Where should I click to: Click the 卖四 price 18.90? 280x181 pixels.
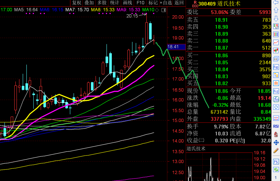click(x=221, y=27)
